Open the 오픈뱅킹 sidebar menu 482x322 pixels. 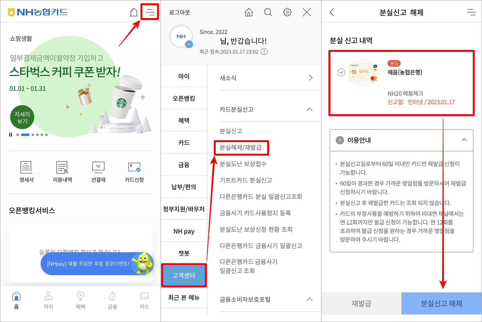184,98
